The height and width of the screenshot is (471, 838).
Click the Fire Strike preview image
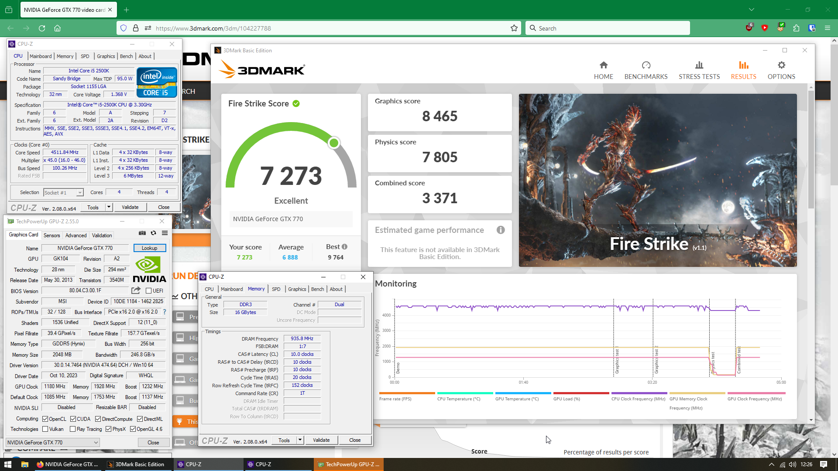pyautogui.click(x=657, y=180)
